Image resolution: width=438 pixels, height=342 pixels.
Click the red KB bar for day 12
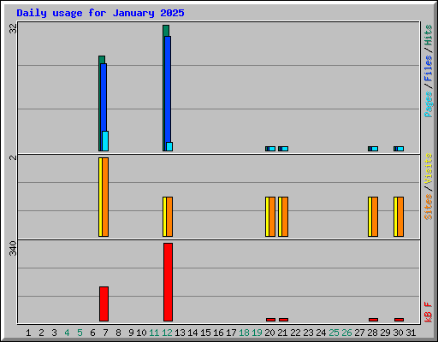coord(168,282)
